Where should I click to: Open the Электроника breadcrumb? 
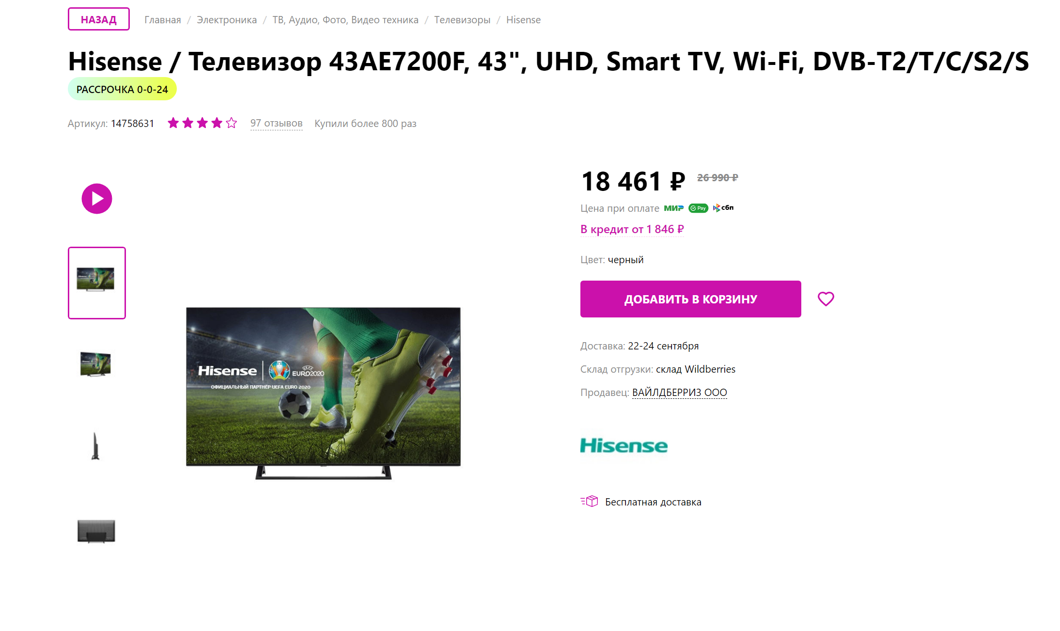tap(227, 20)
